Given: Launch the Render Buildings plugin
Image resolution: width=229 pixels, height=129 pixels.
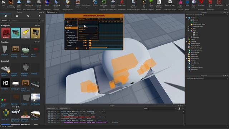Looking at the screenshot, I should point(159,4).
